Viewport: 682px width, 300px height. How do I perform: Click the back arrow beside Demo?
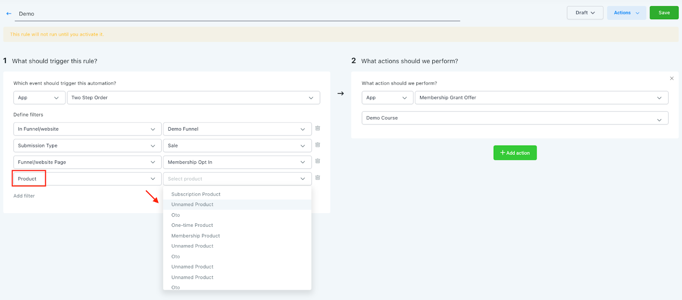tap(9, 14)
